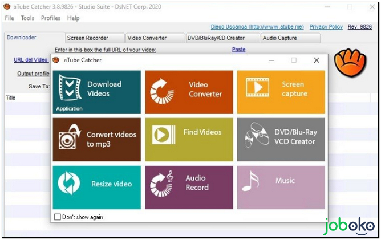Select the Convert videos to mp3 speaker icon
381x240 pixels.
pos(70,137)
